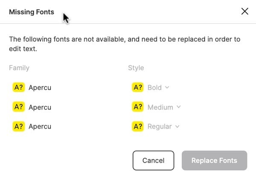Click the Family column header

pos(19,68)
